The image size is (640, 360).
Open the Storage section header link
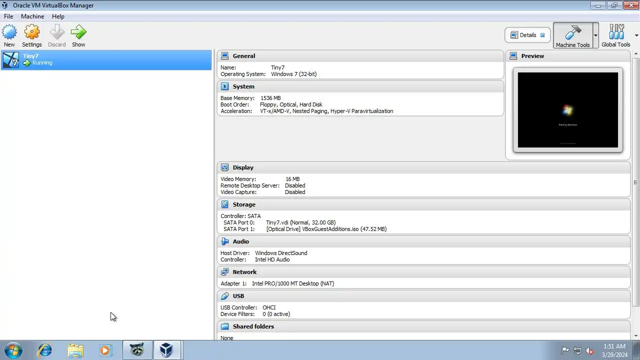[x=244, y=204]
